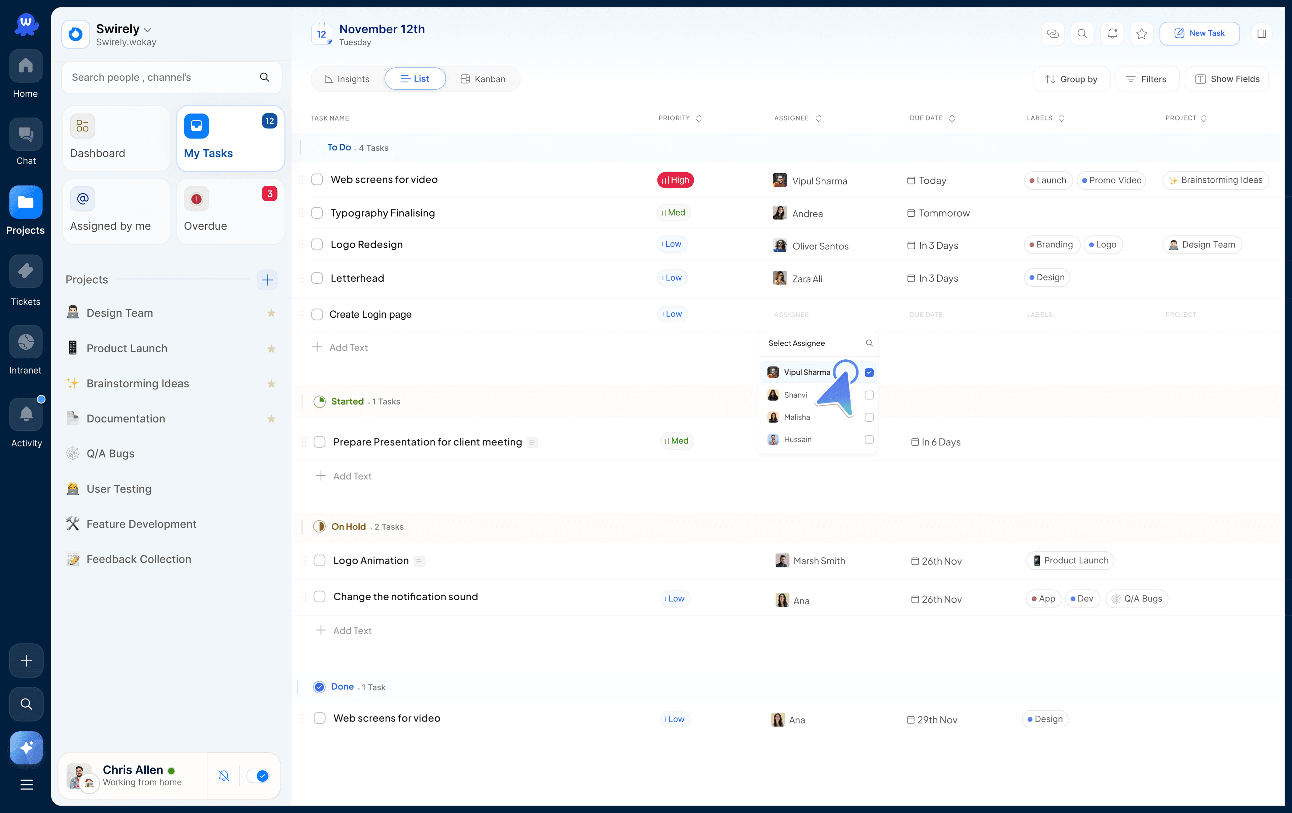Expand the Swirely workspace dropdown

pyautogui.click(x=148, y=30)
